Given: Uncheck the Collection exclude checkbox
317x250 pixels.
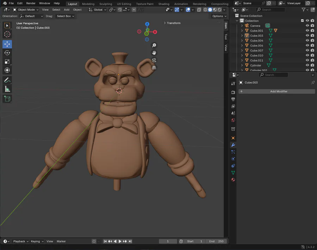Looking at the screenshot, I should tap(302, 21).
